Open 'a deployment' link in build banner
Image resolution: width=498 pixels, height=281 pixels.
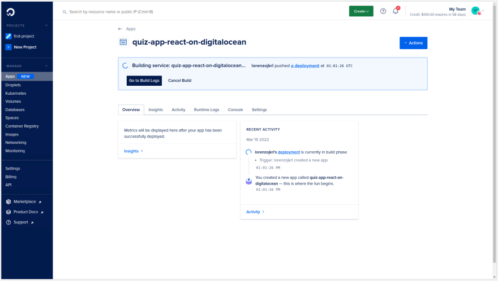coord(305,65)
